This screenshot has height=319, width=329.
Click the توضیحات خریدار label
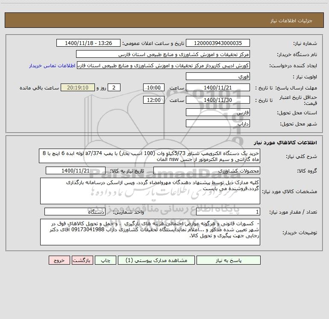tap(300, 233)
